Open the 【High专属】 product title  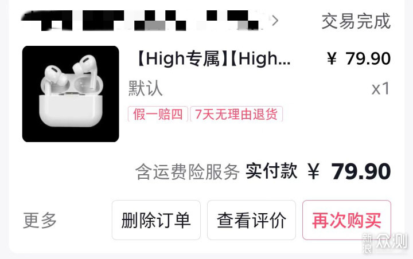(x=214, y=58)
